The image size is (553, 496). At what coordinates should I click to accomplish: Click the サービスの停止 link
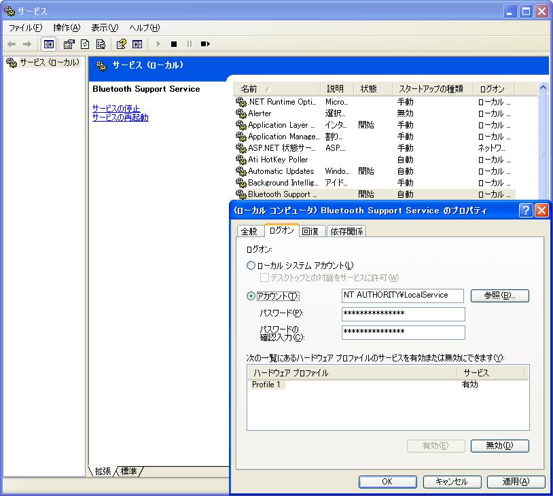(x=116, y=108)
